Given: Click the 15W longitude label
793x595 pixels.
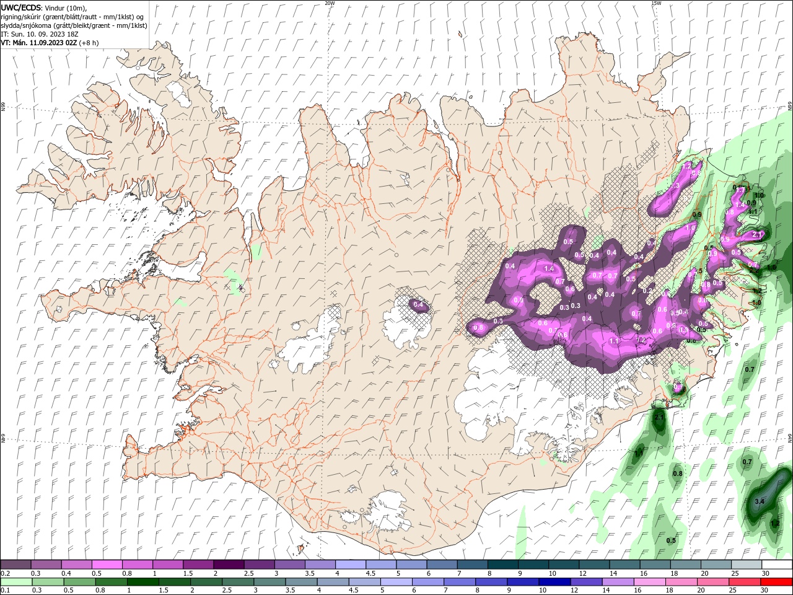Looking at the screenshot, I should click(656, 3).
